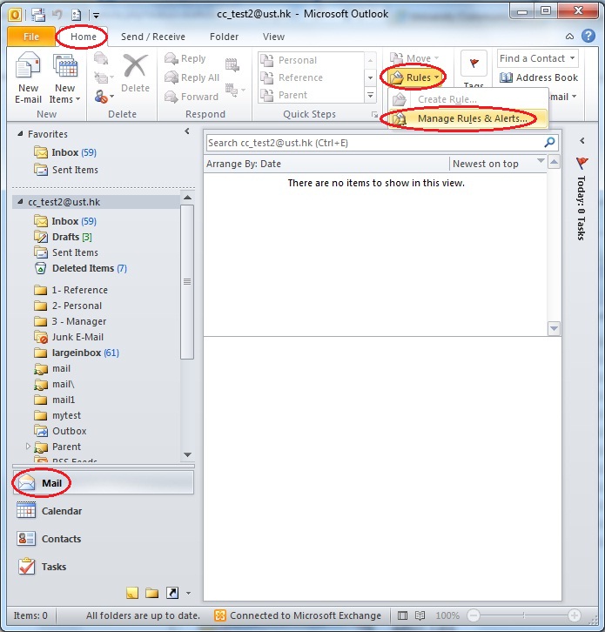The width and height of the screenshot is (605, 632).
Task: Click in the Search mailbox field
Action: click(373, 143)
